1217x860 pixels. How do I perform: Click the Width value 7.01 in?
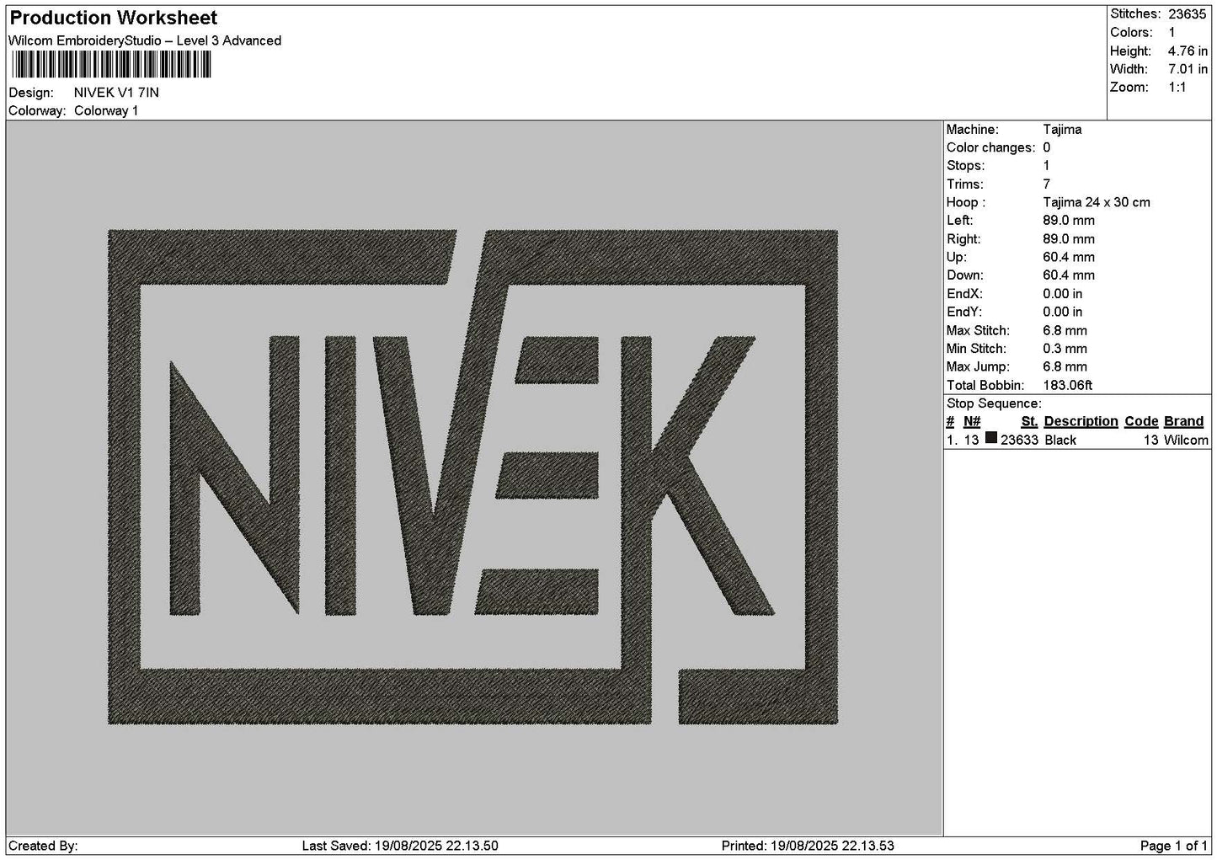point(1188,69)
